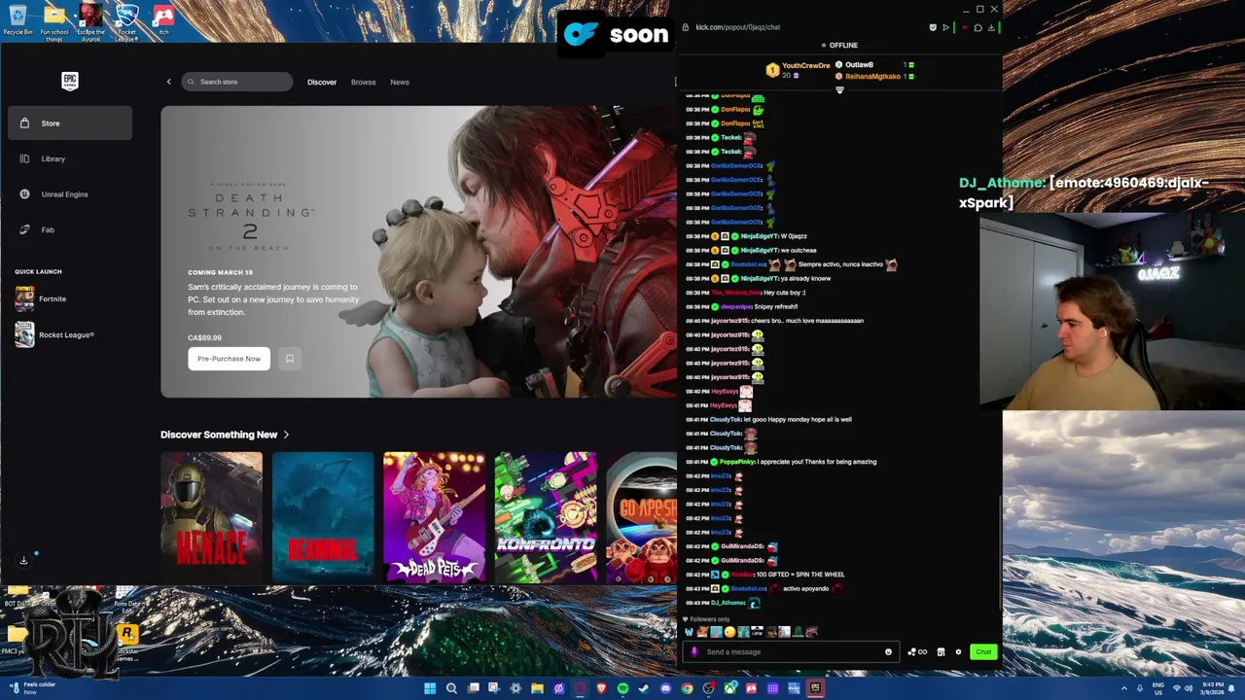This screenshot has height=700, width=1245.
Task: Launch Rocket League from Quick Launch
Action: coord(68,334)
